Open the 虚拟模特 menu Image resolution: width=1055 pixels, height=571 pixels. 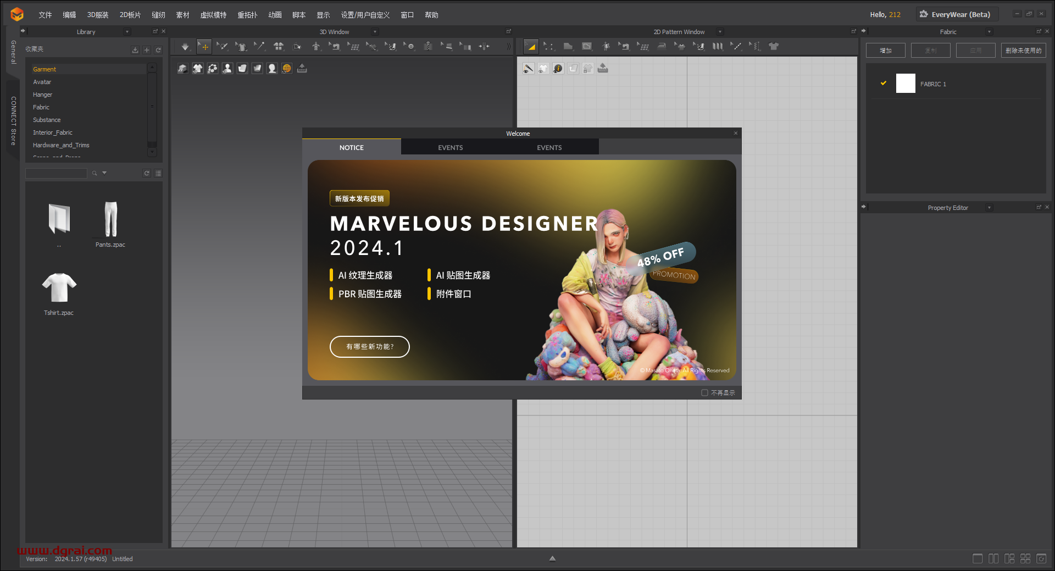point(213,15)
